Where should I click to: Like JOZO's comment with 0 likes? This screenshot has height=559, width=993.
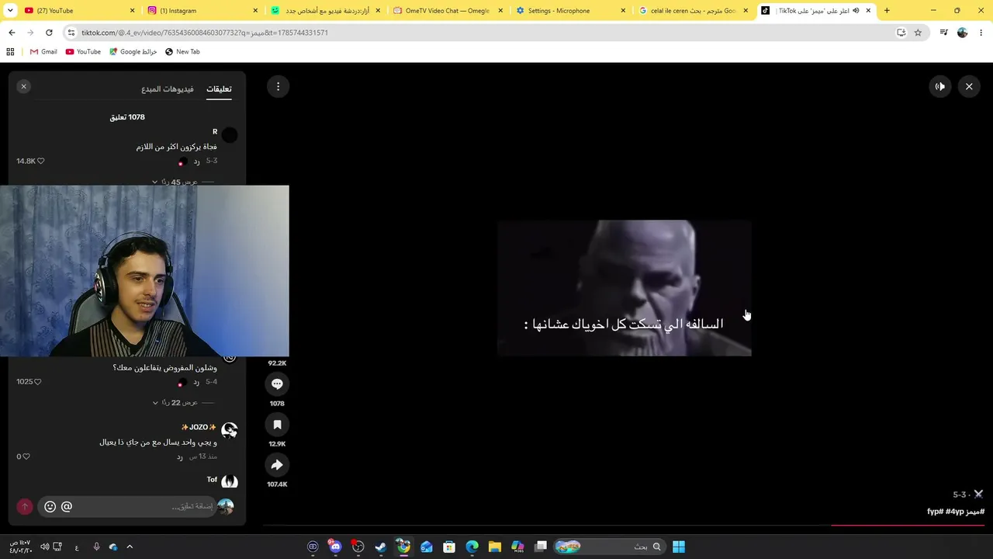[x=26, y=457]
